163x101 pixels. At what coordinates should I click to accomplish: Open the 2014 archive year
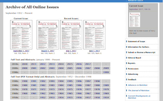tap(61, 64)
